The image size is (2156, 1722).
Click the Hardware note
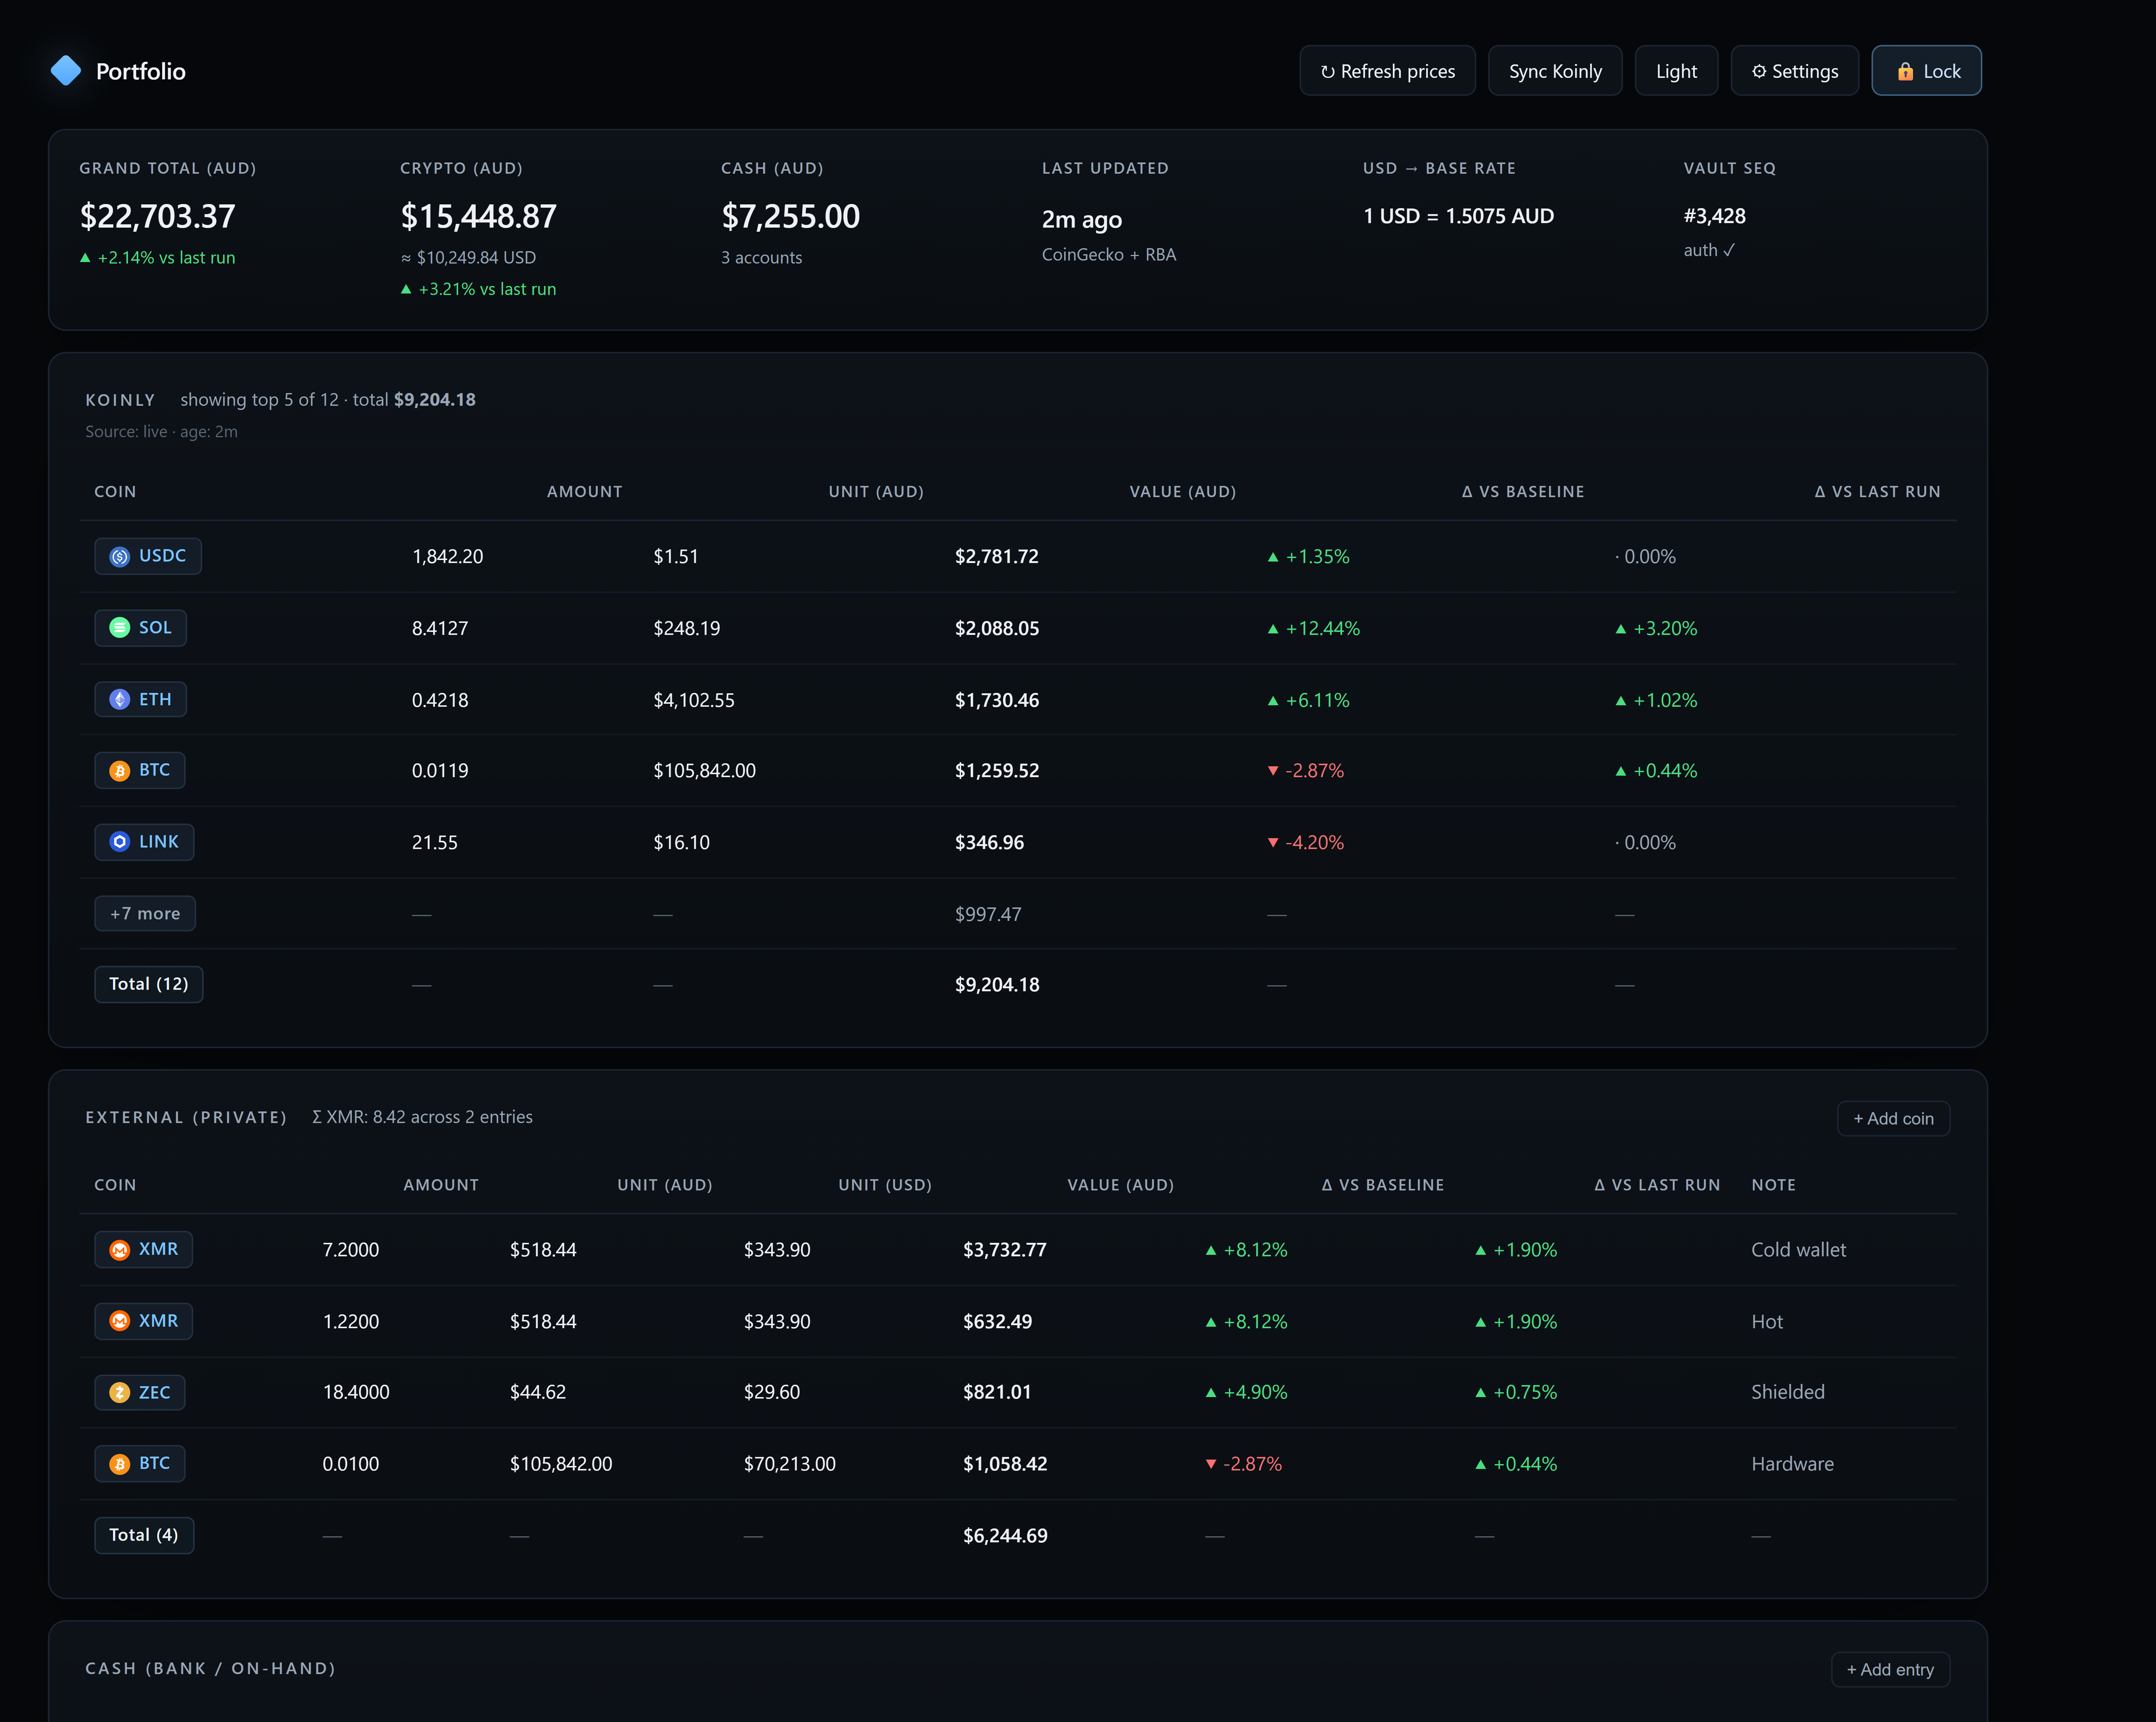tap(1793, 1464)
